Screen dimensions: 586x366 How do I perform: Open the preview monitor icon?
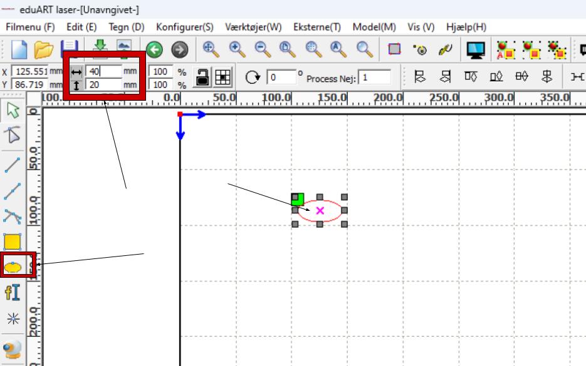tap(476, 49)
